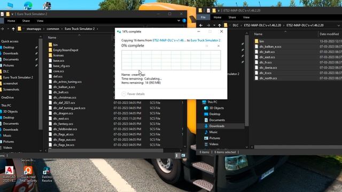Select bin folder in left window
Screen dimensions: 342x192
click(56, 45)
